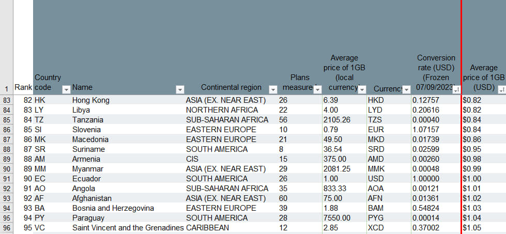Select row header 96

(x=6, y=228)
